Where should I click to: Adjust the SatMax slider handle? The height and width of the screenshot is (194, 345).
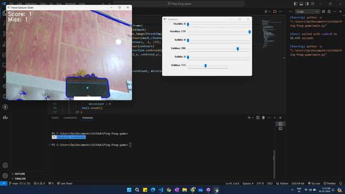238,48
